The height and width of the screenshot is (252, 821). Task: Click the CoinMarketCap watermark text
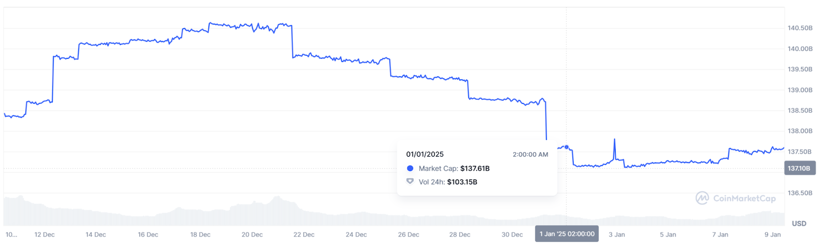[744, 198]
